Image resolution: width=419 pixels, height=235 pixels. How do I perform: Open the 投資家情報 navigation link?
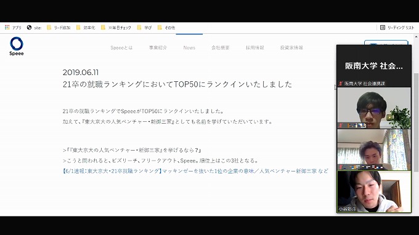(291, 48)
